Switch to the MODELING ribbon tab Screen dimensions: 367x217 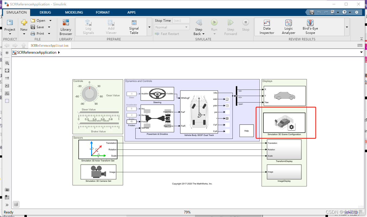(x=74, y=12)
